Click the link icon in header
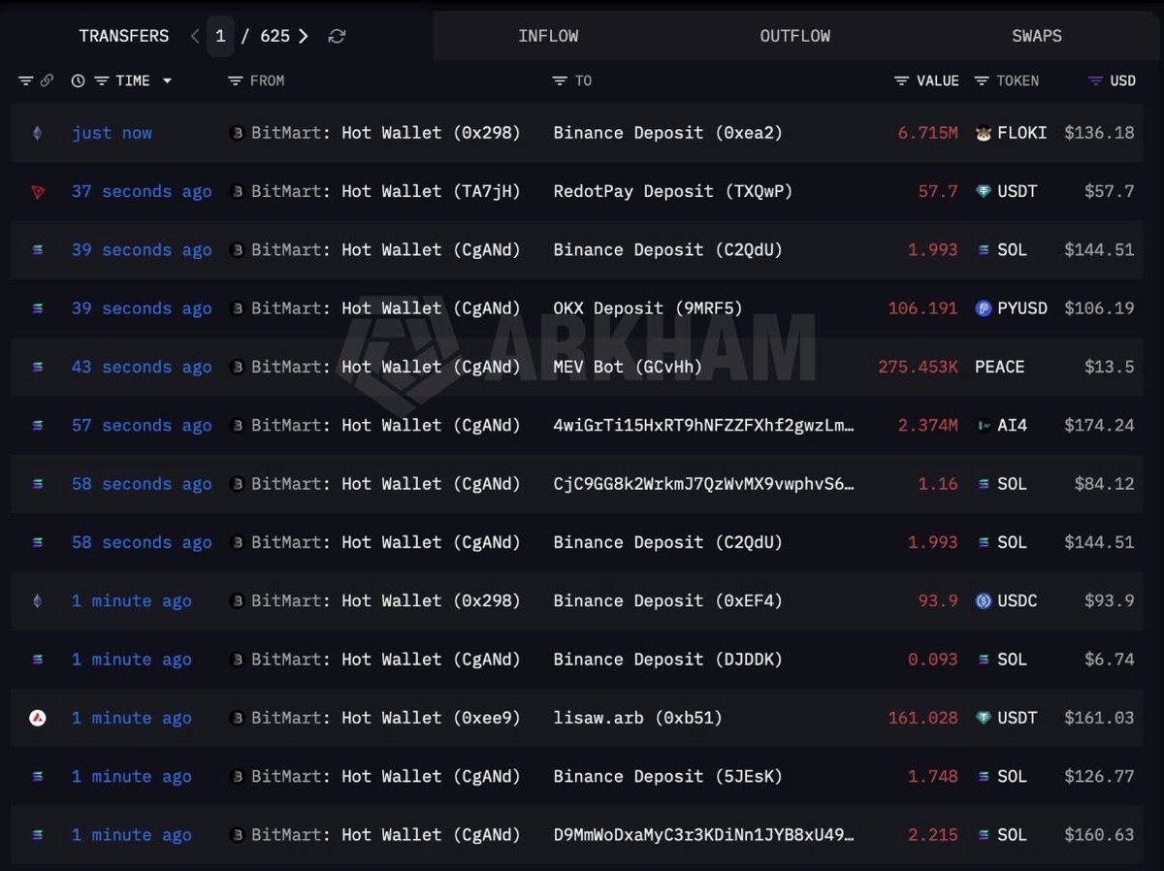 point(47,81)
